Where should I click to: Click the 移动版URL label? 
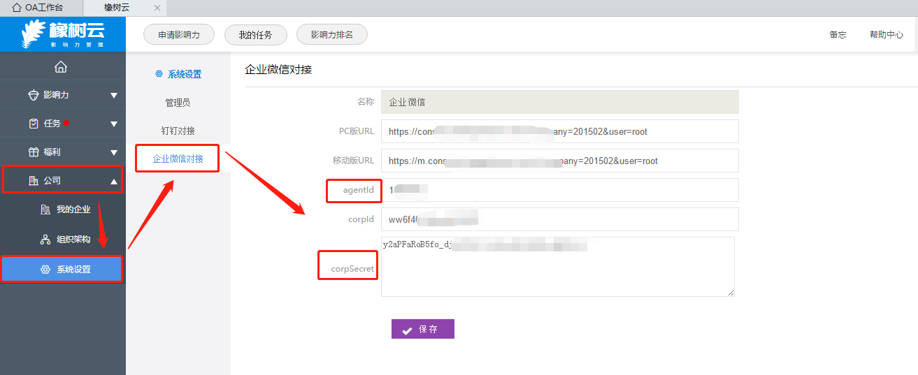(x=353, y=161)
